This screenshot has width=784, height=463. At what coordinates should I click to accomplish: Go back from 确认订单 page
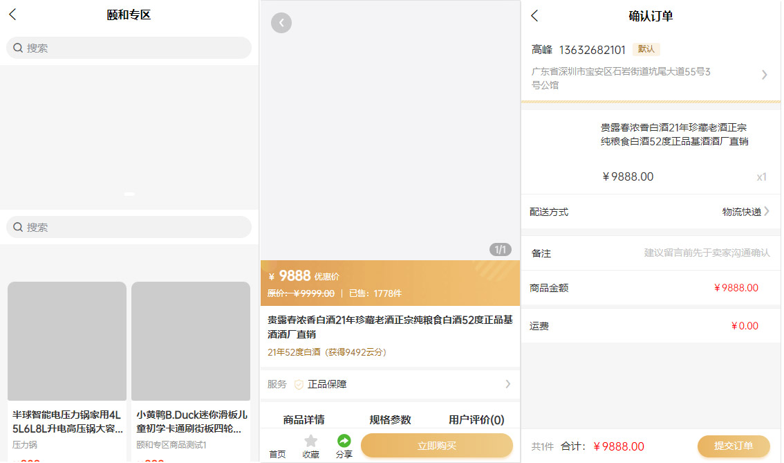click(x=534, y=16)
